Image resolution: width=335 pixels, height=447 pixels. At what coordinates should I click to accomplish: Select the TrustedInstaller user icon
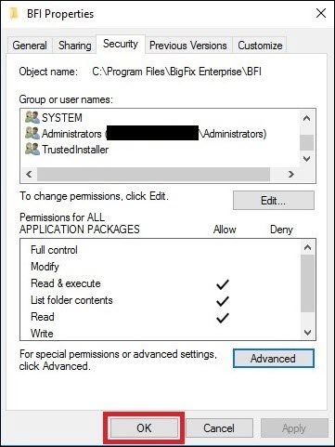pos(32,150)
